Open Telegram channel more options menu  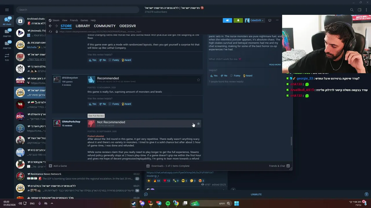point(367,10)
